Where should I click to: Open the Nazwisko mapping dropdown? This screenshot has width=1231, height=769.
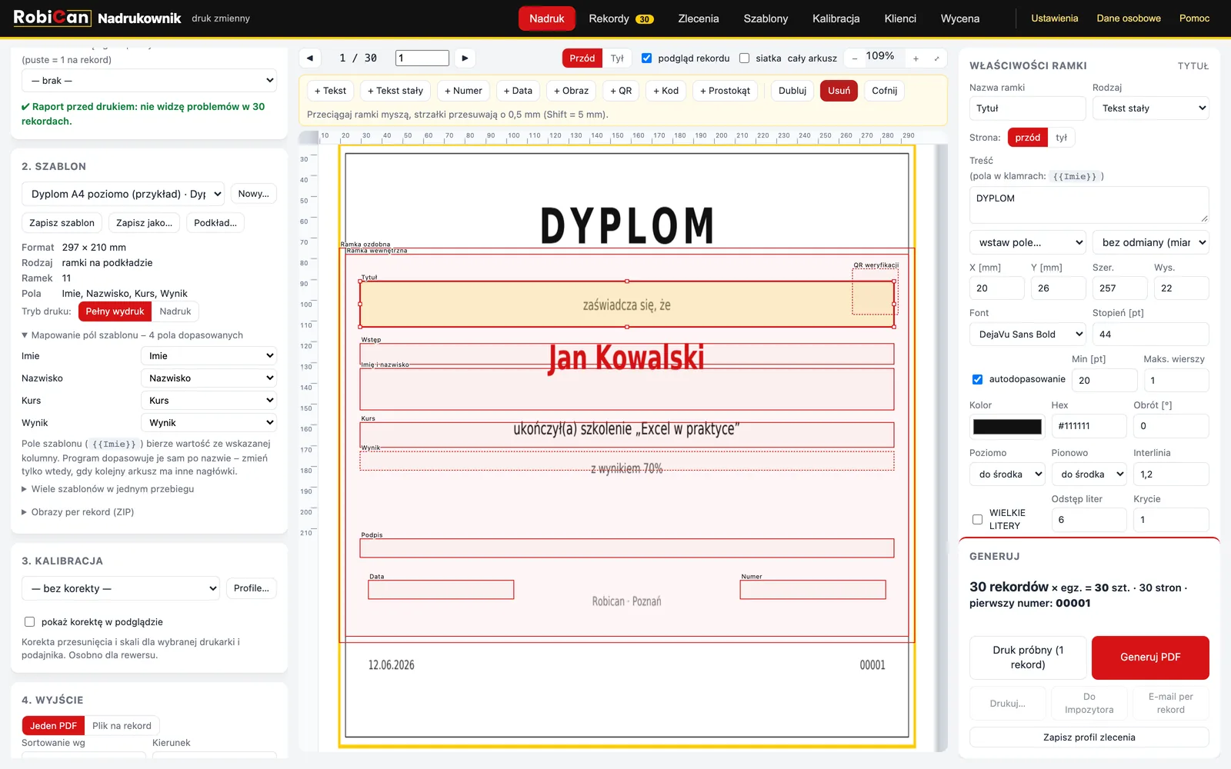pos(209,378)
